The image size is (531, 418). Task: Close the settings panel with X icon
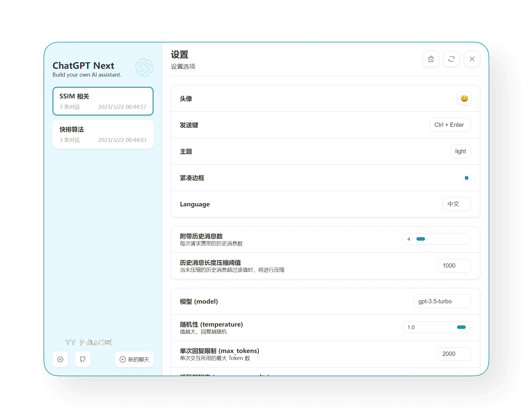(472, 59)
